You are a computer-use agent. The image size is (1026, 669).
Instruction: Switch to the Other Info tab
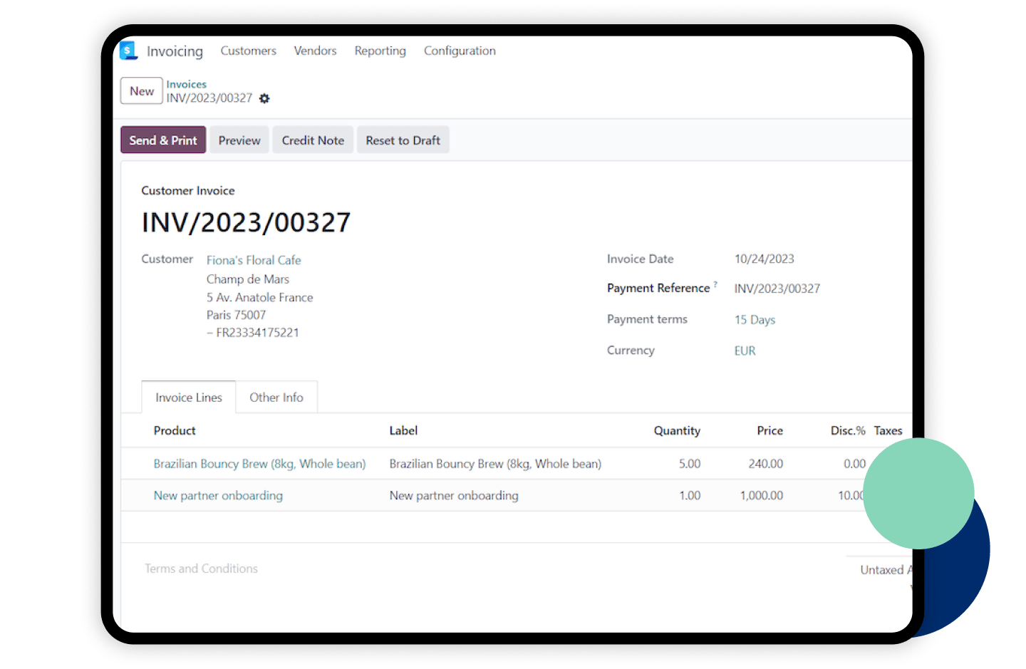point(276,397)
